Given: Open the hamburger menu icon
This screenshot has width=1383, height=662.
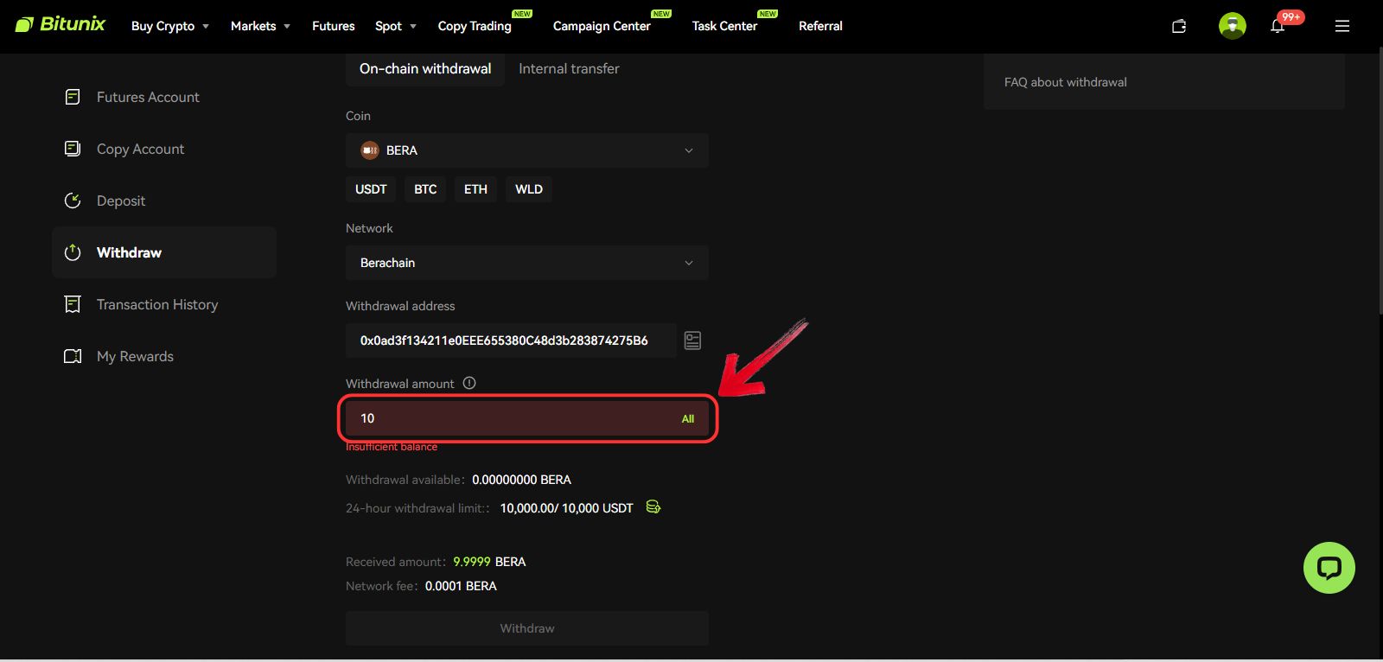Looking at the screenshot, I should (1342, 26).
